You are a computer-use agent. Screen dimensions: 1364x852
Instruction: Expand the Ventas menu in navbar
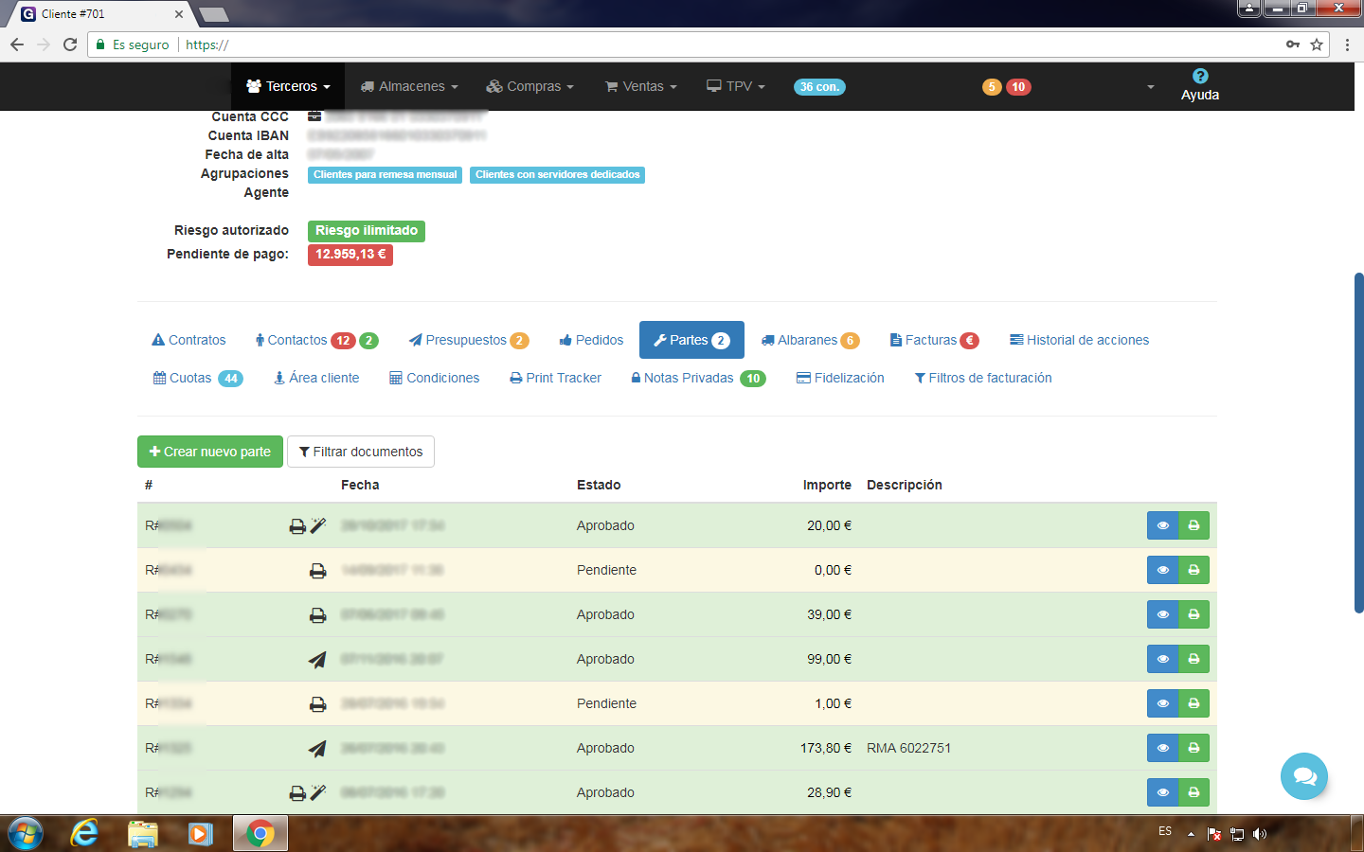click(641, 86)
